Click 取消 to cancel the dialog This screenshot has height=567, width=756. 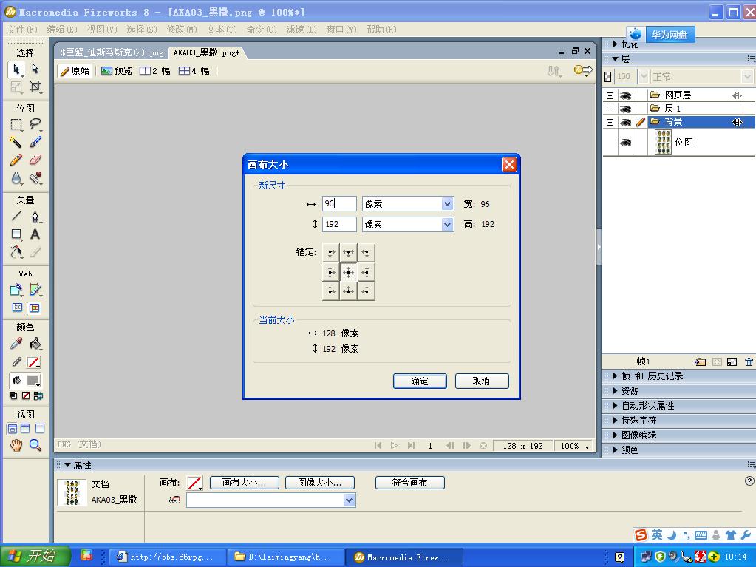[482, 381]
